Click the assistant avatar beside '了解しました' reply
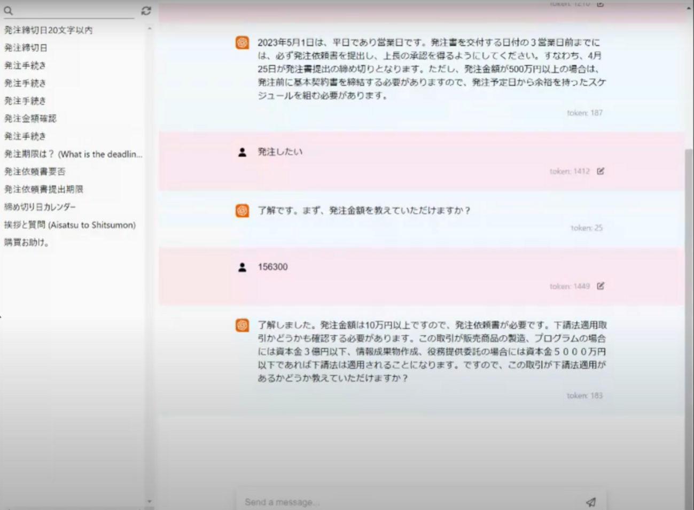 (x=242, y=325)
